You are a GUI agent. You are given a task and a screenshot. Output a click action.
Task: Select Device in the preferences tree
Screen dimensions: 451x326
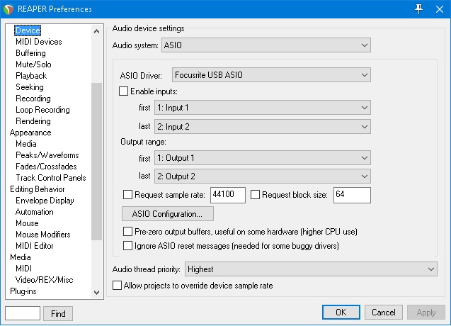click(x=28, y=30)
